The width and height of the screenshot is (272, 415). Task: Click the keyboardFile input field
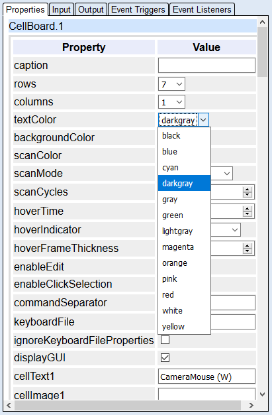(x=233, y=322)
